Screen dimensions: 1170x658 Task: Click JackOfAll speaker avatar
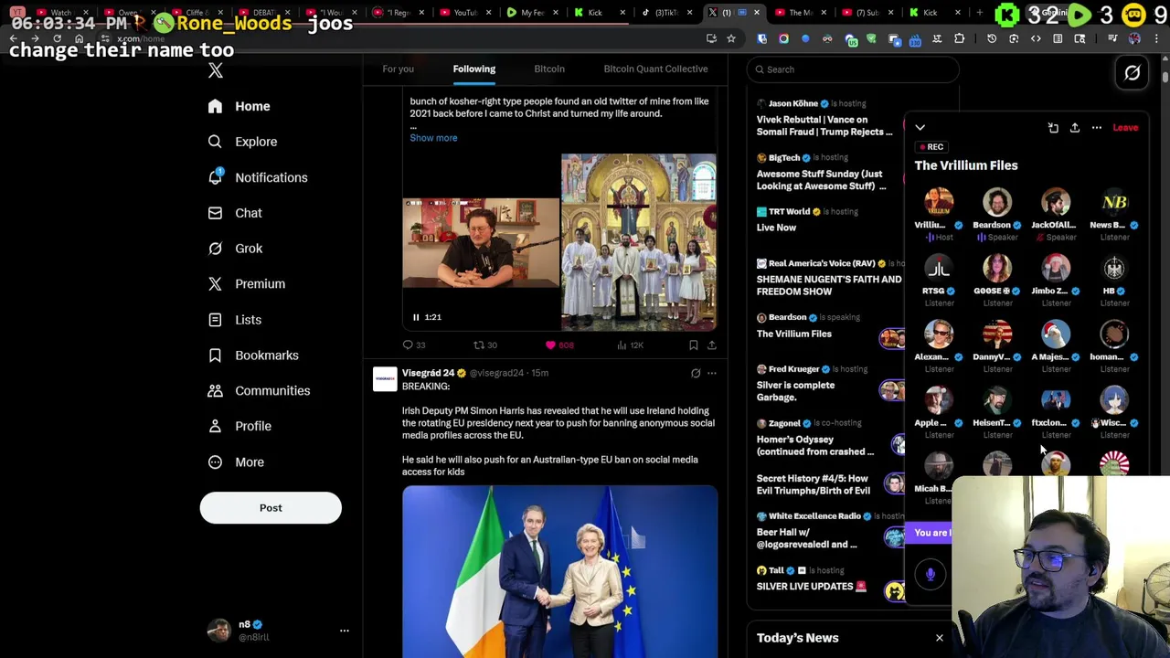(x=1056, y=203)
